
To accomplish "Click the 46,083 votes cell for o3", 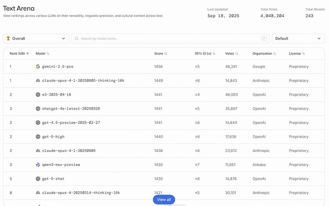I will click(231, 95).
